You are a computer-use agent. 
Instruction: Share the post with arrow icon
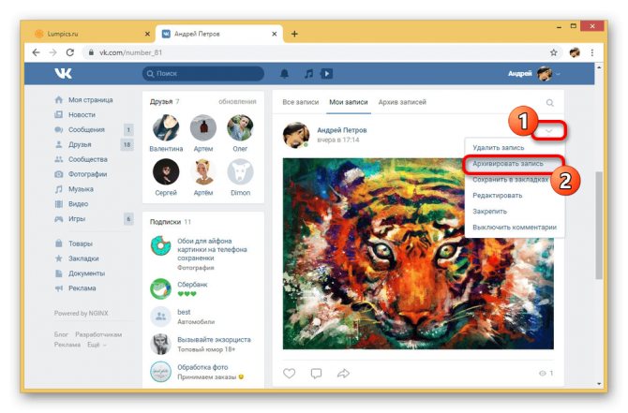[x=343, y=374]
